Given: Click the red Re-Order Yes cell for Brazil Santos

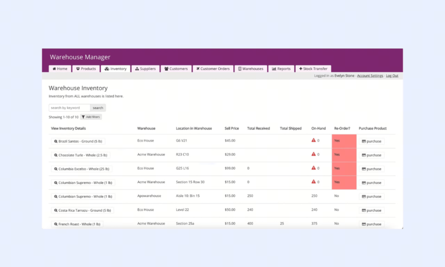Looking at the screenshot, I should tap(344, 141).
